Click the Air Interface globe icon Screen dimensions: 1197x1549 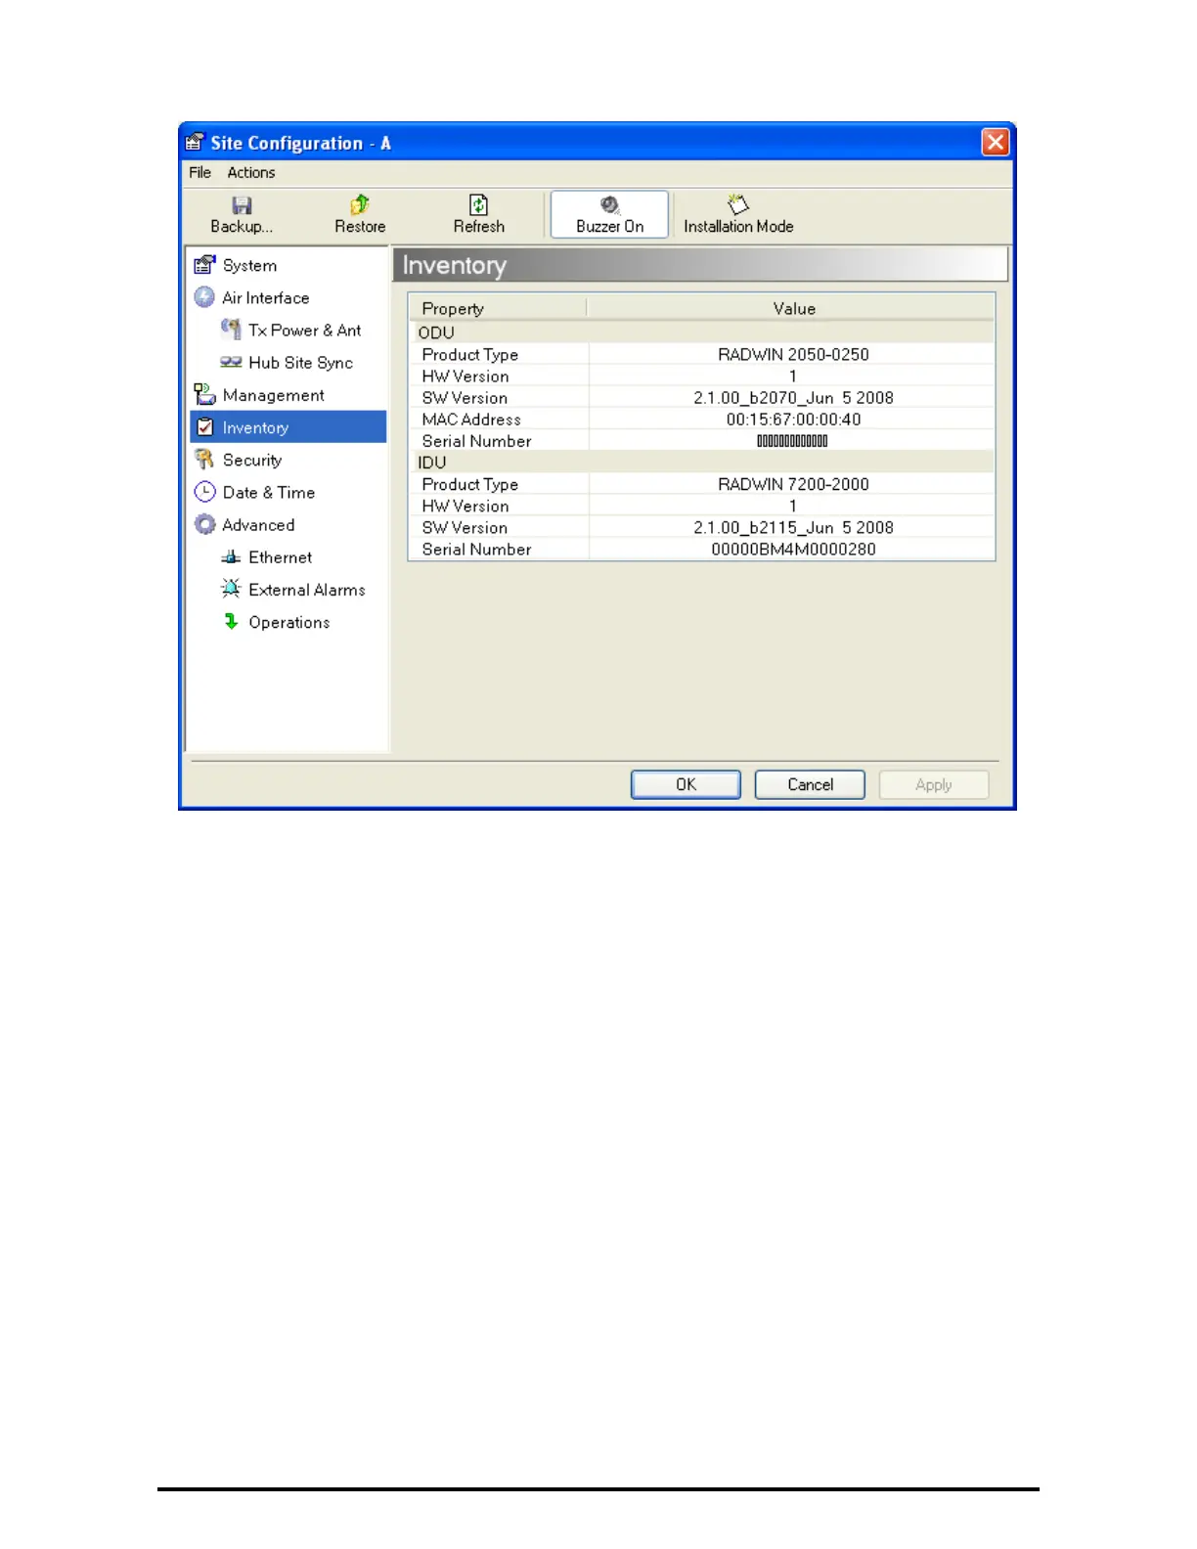pos(204,297)
